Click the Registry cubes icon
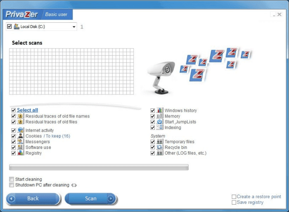Image resolution: width=289 pixels, height=212 pixels. point(21,153)
